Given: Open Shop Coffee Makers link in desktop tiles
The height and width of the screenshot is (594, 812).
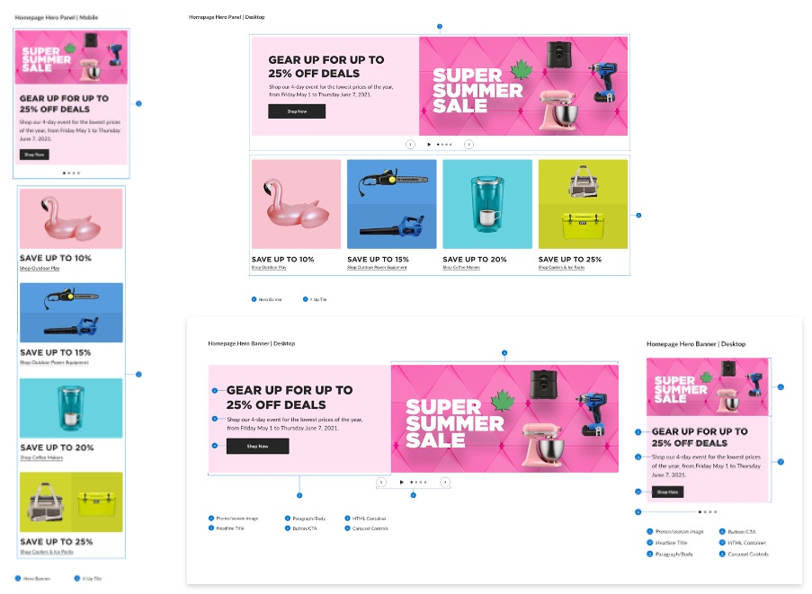Looking at the screenshot, I should tap(461, 268).
